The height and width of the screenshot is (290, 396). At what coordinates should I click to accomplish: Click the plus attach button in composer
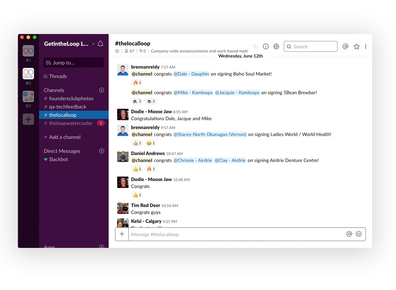(x=122, y=234)
